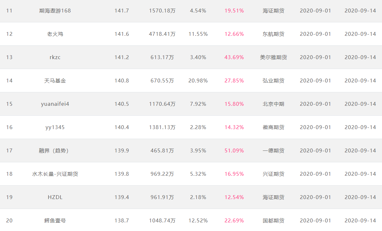382x231 pixels.
Task: Select the rkzc account name
Action: tap(55, 58)
